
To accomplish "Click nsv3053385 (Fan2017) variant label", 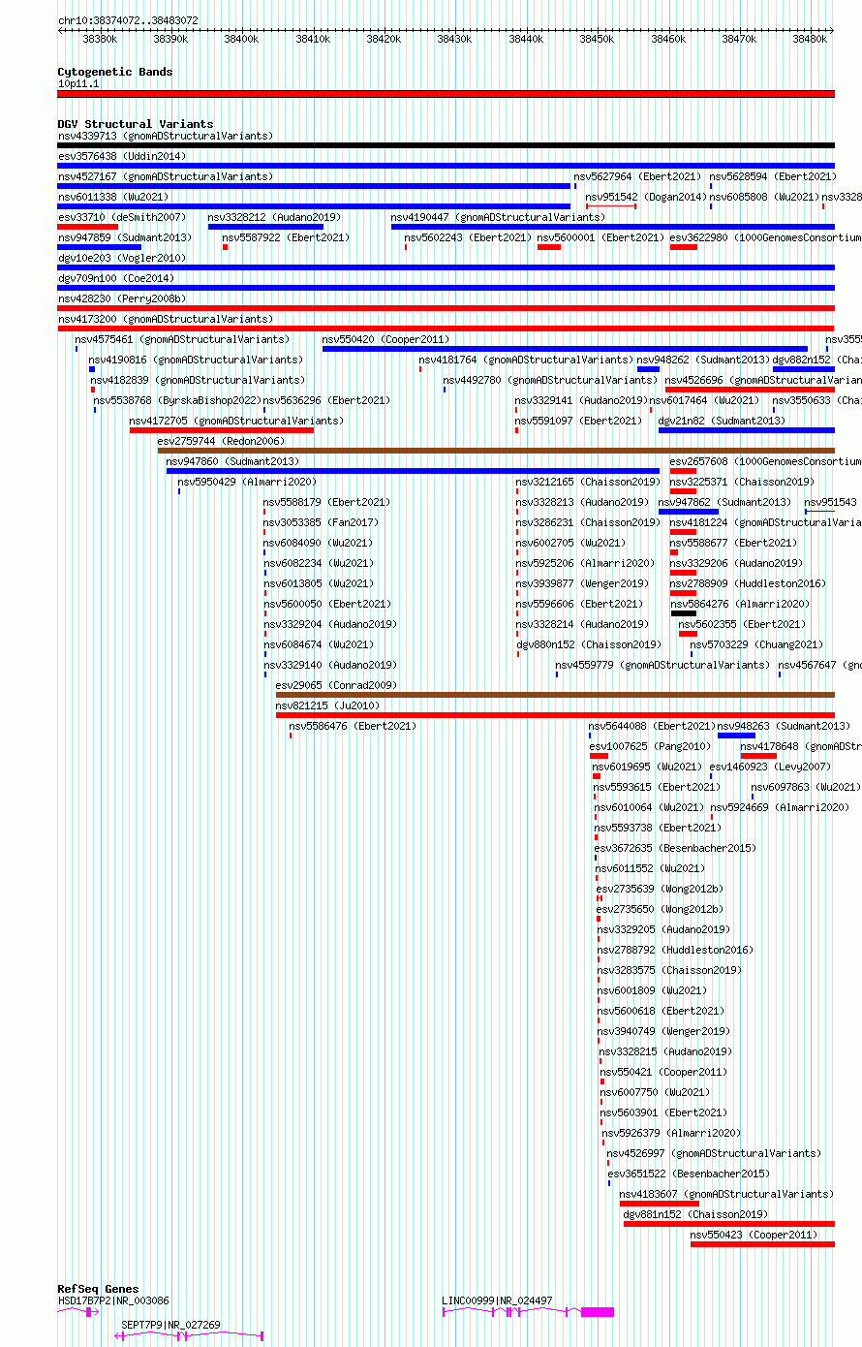I will (322, 522).
